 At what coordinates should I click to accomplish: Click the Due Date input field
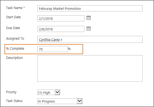(x=61, y=29)
